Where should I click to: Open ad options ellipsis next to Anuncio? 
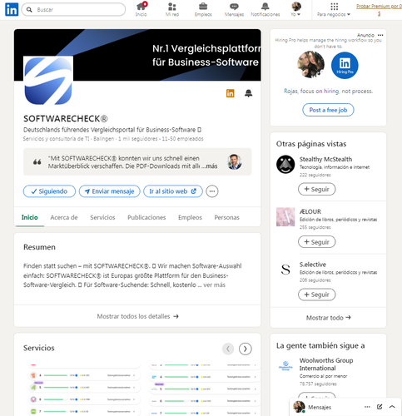tap(380, 35)
